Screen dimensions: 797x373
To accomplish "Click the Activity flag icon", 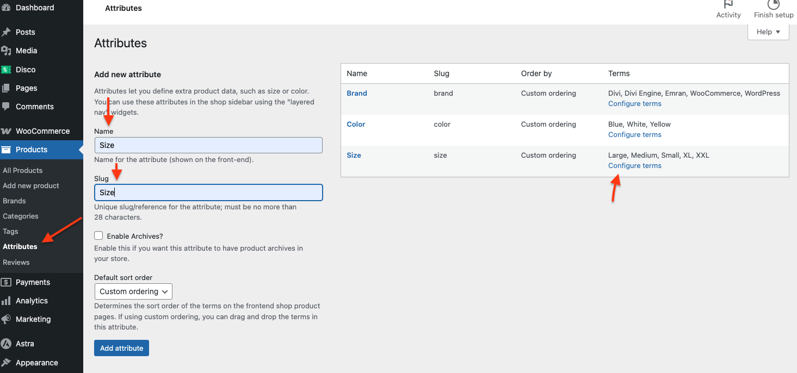I will (728, 4).
